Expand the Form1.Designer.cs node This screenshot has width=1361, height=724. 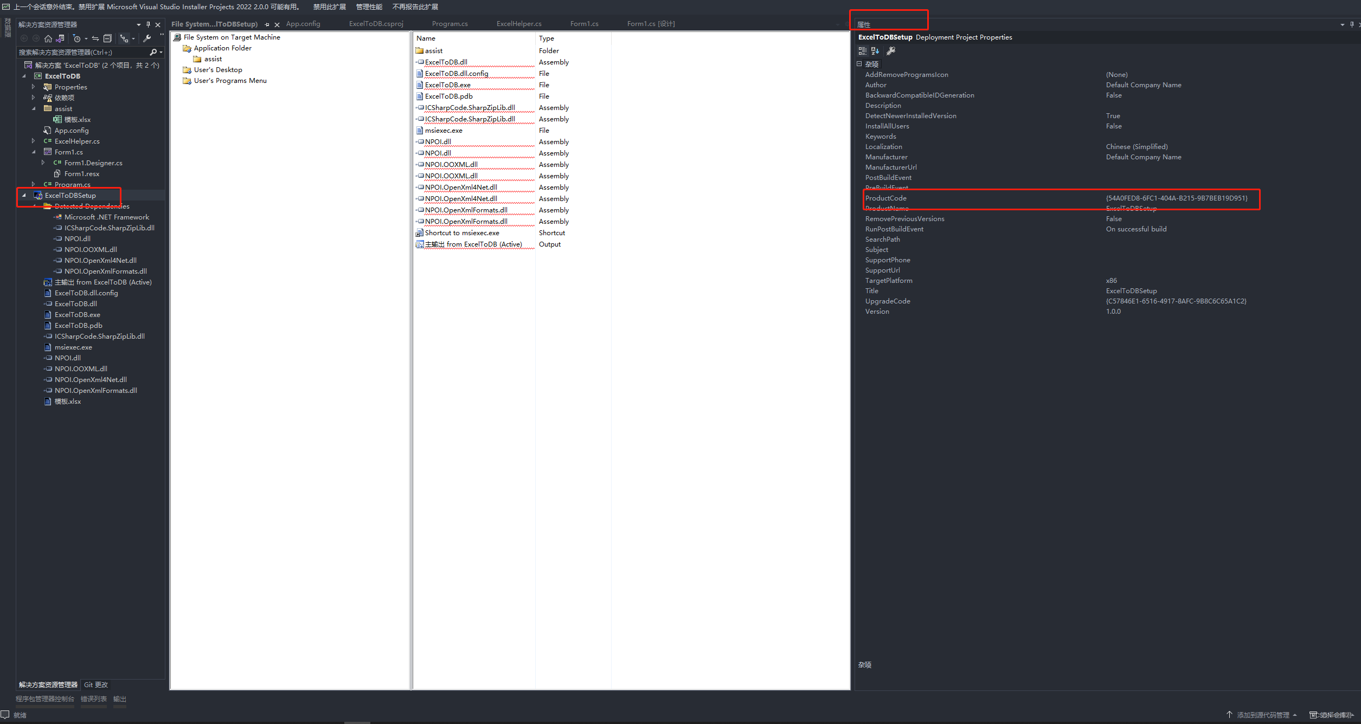43,163
